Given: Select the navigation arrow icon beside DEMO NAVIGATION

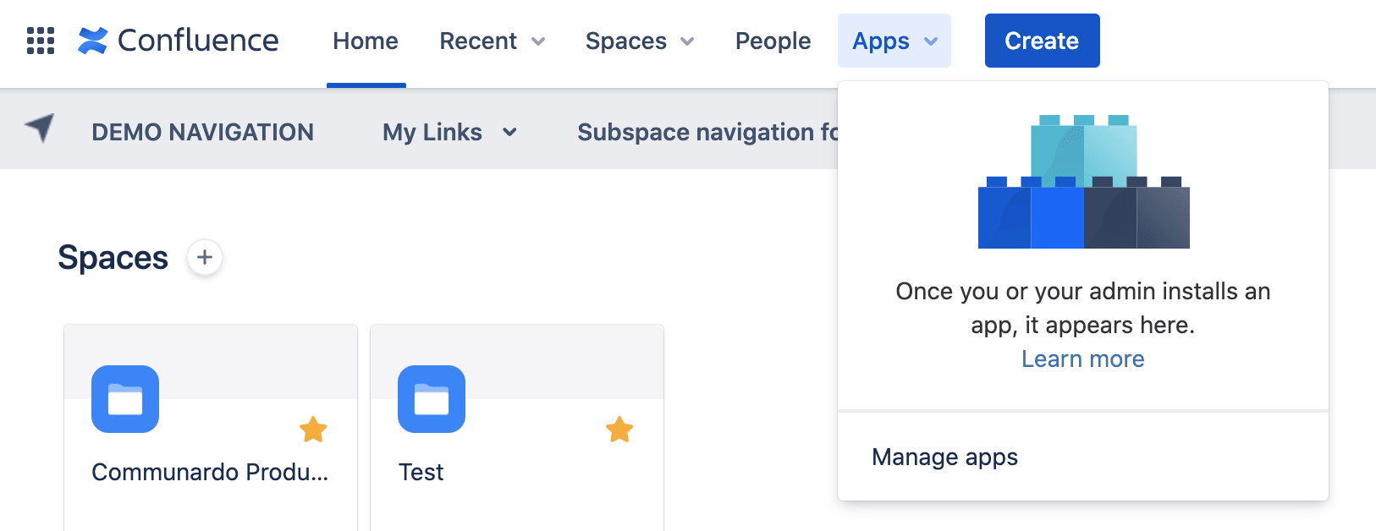Looking at the screenshot, I should tap(40, 129).
